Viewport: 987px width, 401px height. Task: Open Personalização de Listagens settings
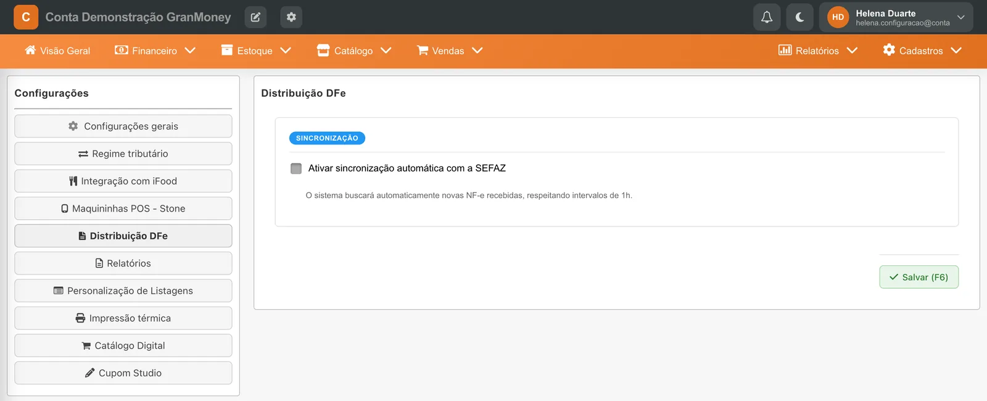[123, 291]
